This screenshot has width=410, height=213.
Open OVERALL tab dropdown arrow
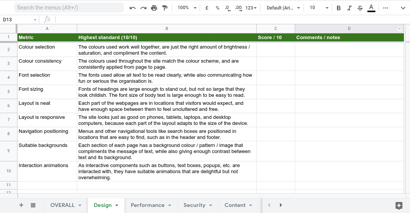tap(80, 205)
